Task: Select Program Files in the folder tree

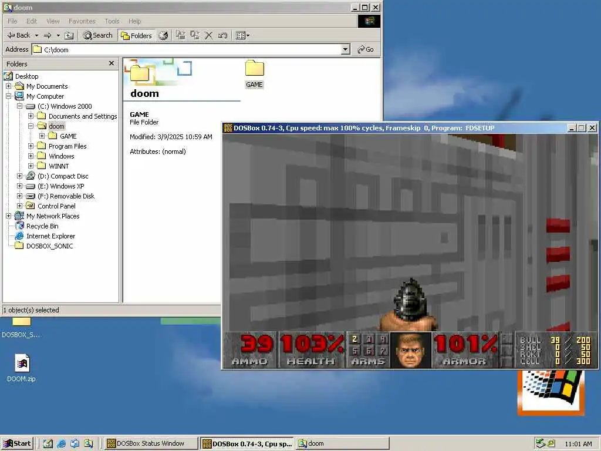Action: click(x=67, y=146)
